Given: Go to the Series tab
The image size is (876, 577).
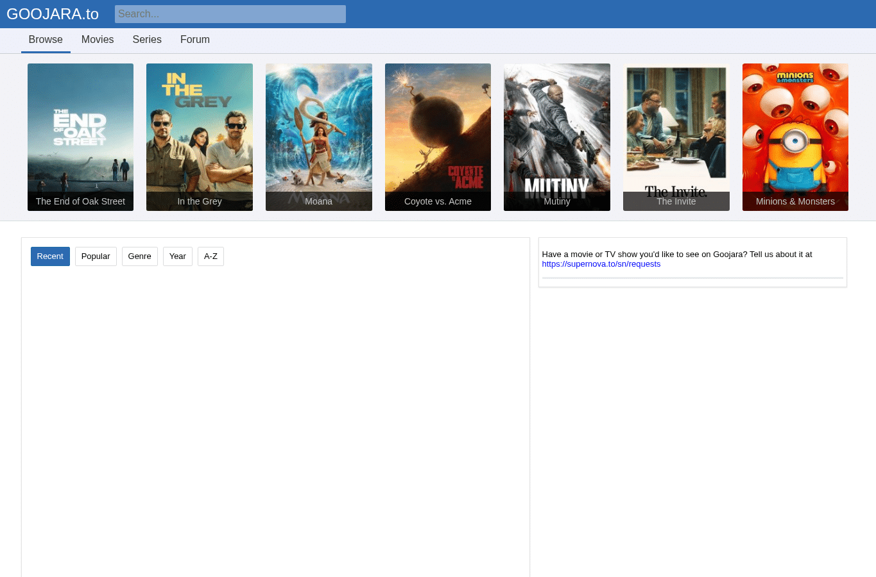Looking at the screenshot, I should coord(147,40).
